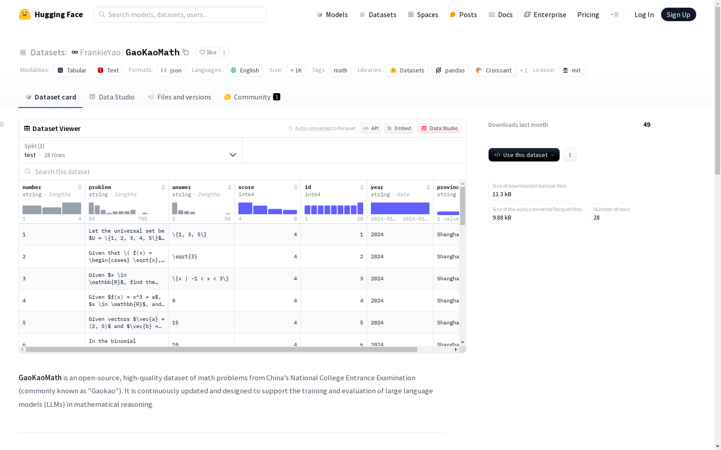Click the Datasets library tag

[407, 70]
